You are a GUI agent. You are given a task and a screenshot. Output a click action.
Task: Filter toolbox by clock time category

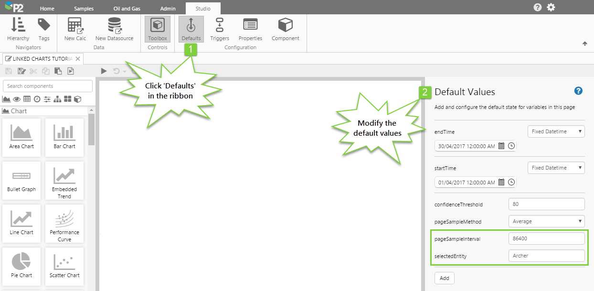[37, 99]
